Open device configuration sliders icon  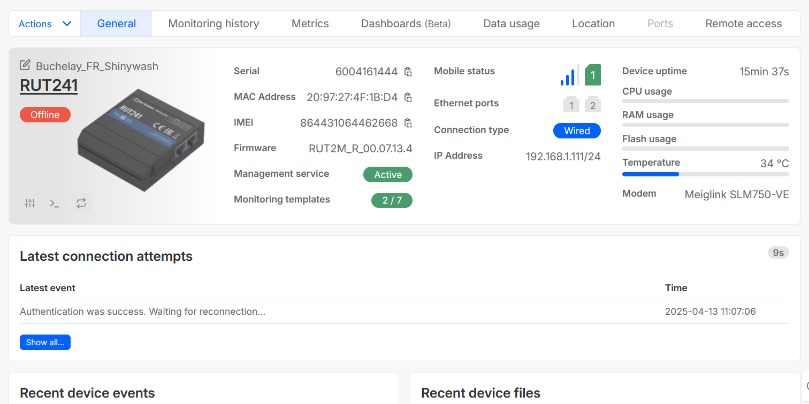coord(30,203)
